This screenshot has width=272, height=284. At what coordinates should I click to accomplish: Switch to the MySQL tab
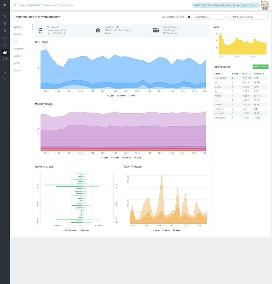pos(17,63)
